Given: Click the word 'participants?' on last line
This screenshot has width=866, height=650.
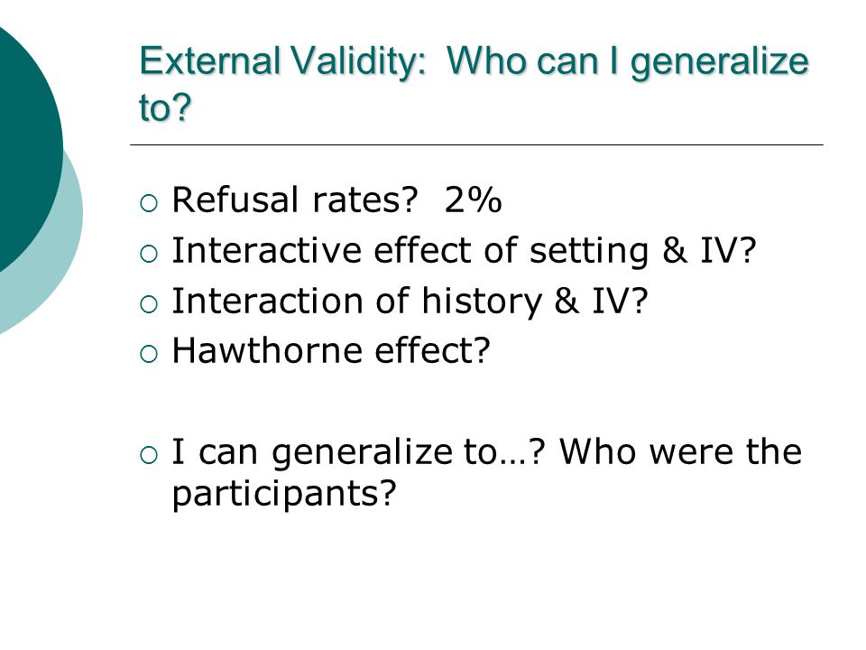Looking at the screenshot, I should (284, 494).
